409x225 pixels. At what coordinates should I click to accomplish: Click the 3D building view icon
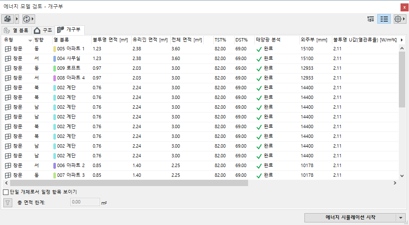tap(8, 19)
